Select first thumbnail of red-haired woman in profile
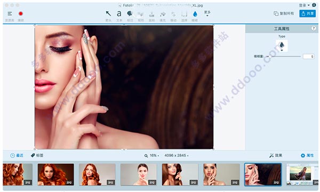 pos(18,174)
